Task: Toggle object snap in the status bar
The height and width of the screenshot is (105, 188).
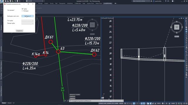Action: (x=144, y=104)
